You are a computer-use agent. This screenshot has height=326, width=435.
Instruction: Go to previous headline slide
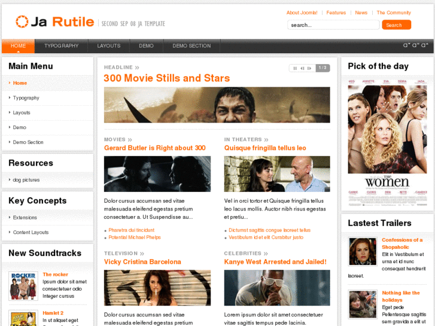(x=302, y=68)
